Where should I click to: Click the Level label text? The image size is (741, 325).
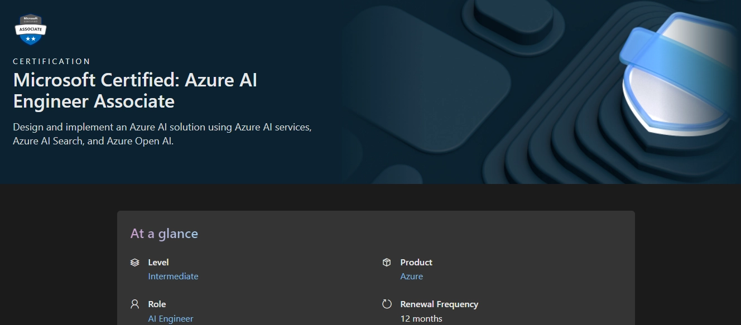(158, 262)
